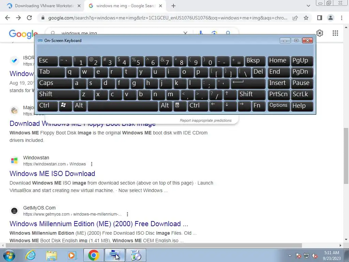
Task: Open more options for Windowstan result
Action: click(91, 164)
